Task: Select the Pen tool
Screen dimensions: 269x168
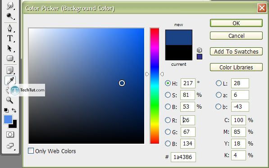Action: tap(10, 28)
